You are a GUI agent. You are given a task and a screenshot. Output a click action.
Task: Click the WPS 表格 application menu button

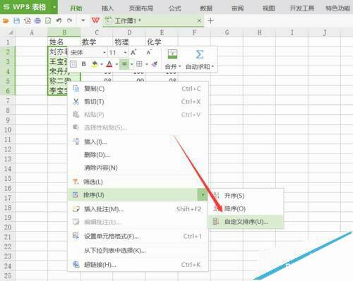tap(29, 7)
